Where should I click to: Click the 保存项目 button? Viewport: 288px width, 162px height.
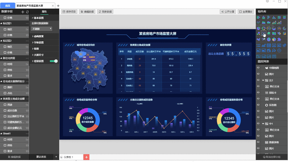[69, 12]
